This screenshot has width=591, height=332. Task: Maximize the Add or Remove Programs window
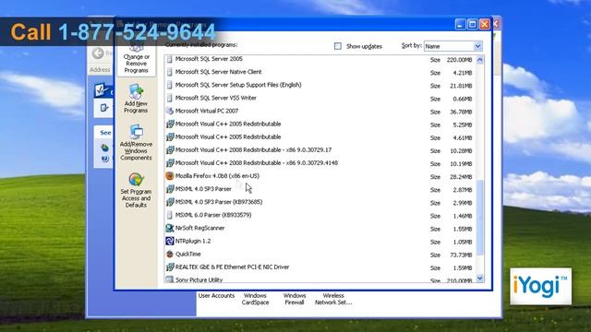point(472,24)
